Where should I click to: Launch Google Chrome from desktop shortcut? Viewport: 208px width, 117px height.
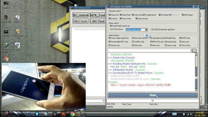point(6,59)
